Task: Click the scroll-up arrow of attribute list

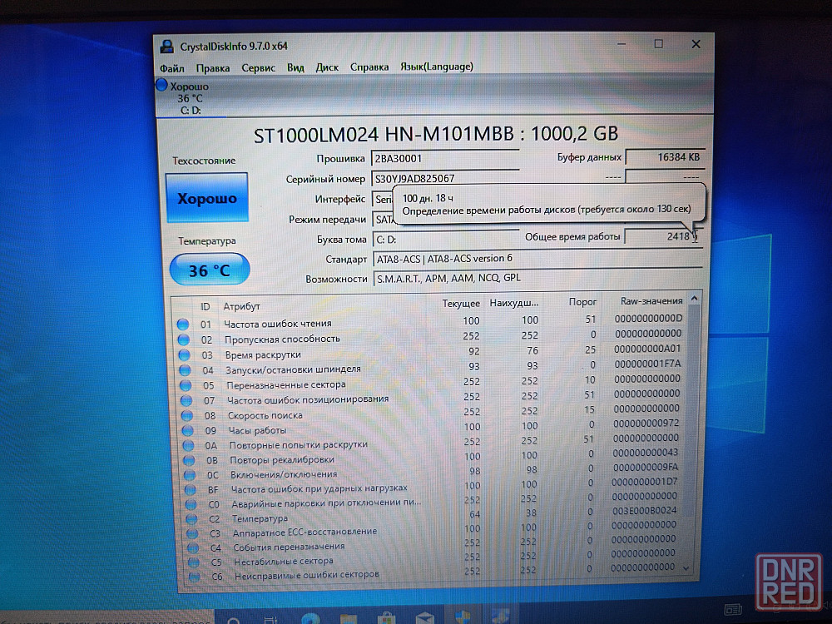Action: [694, 300]
